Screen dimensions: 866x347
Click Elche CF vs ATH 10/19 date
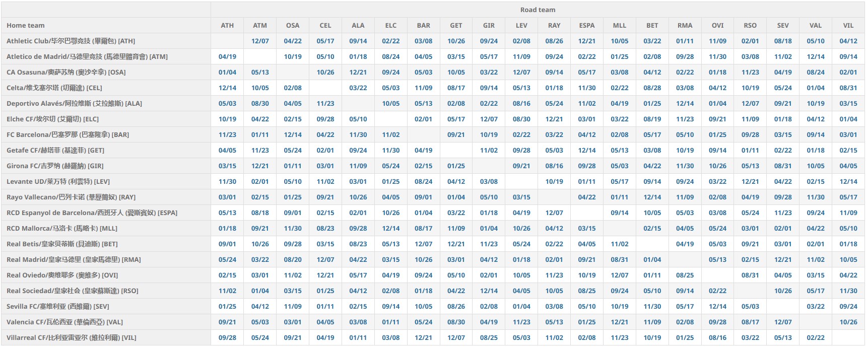click(227, 119)
